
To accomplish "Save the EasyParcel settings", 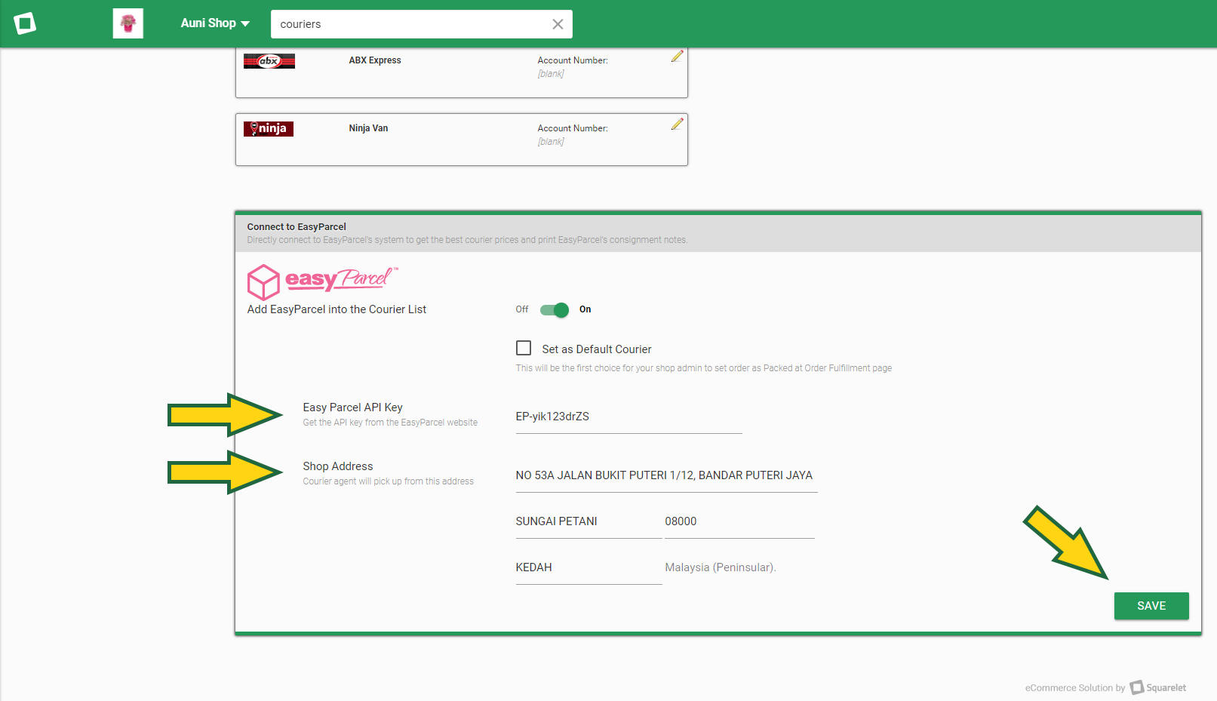I will pyautogui.click(x=1151, y=606).
